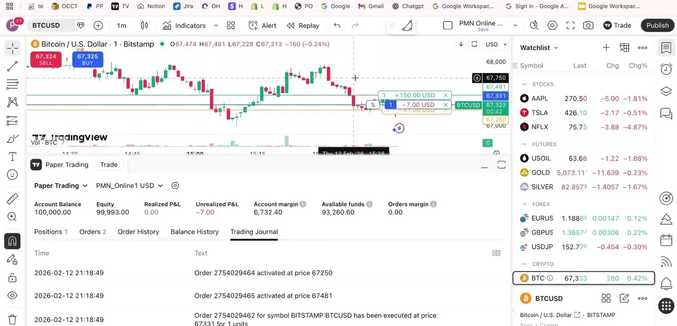
Task: Click the blue 67,325 BUY button
Action: coord(87,59)
